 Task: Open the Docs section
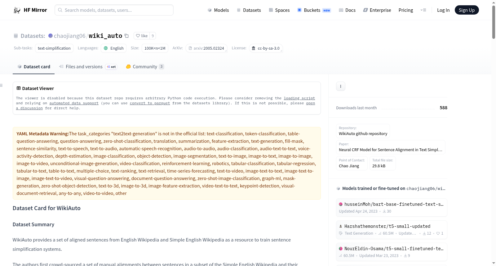347,10
